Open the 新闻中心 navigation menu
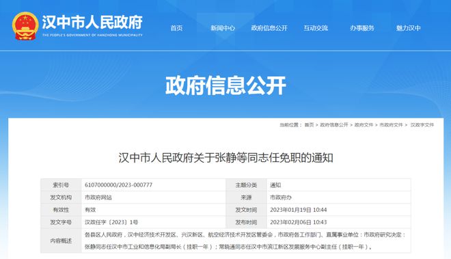Viewport: 451px width, 259px height. [x=223, y=28]
